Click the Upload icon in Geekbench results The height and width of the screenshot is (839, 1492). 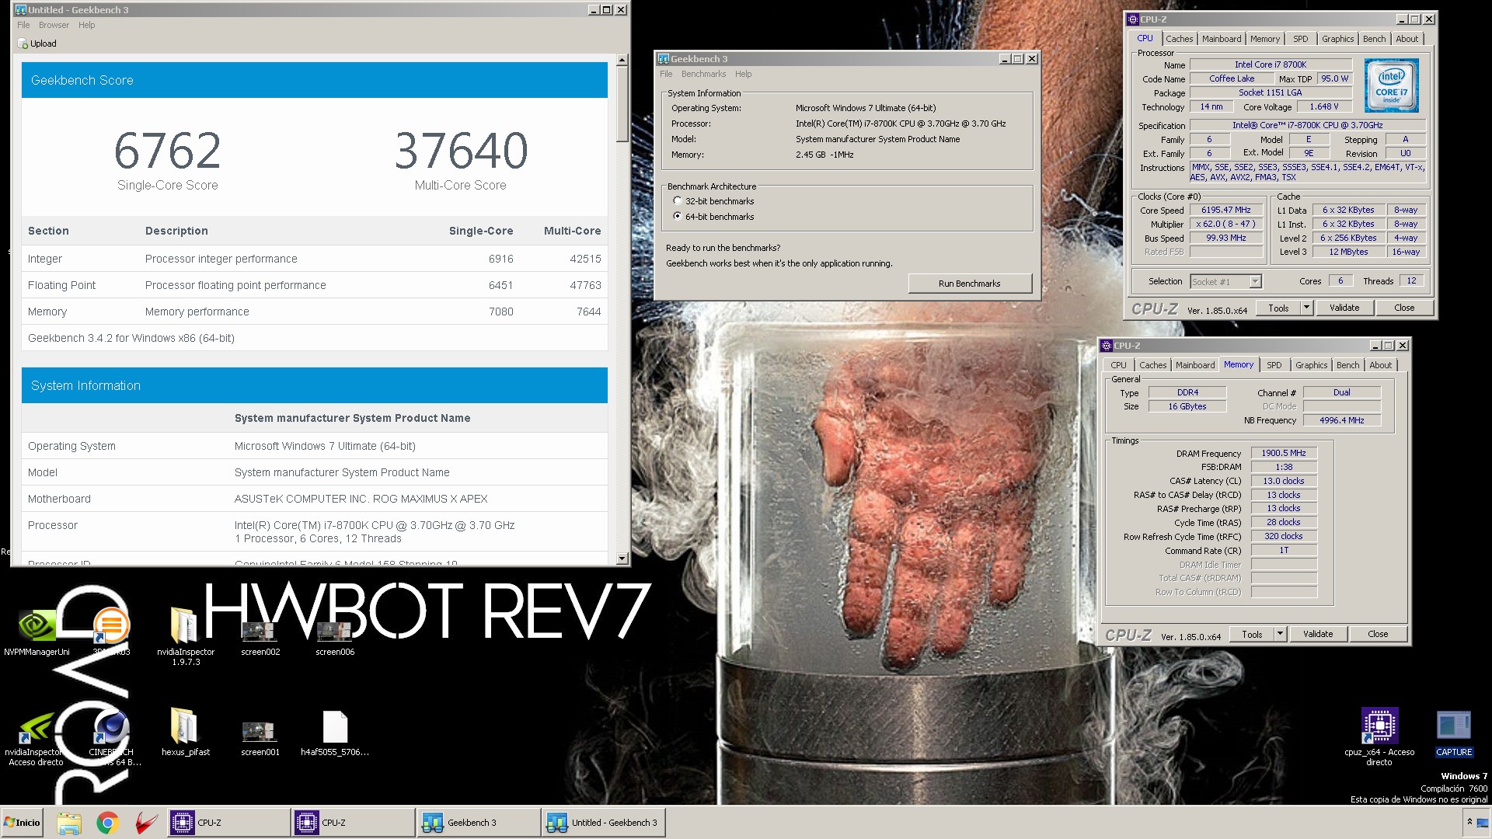23,44
